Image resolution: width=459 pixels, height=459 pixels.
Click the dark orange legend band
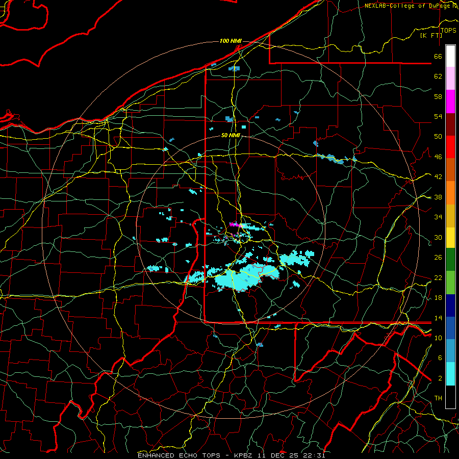tap(450, 170)
